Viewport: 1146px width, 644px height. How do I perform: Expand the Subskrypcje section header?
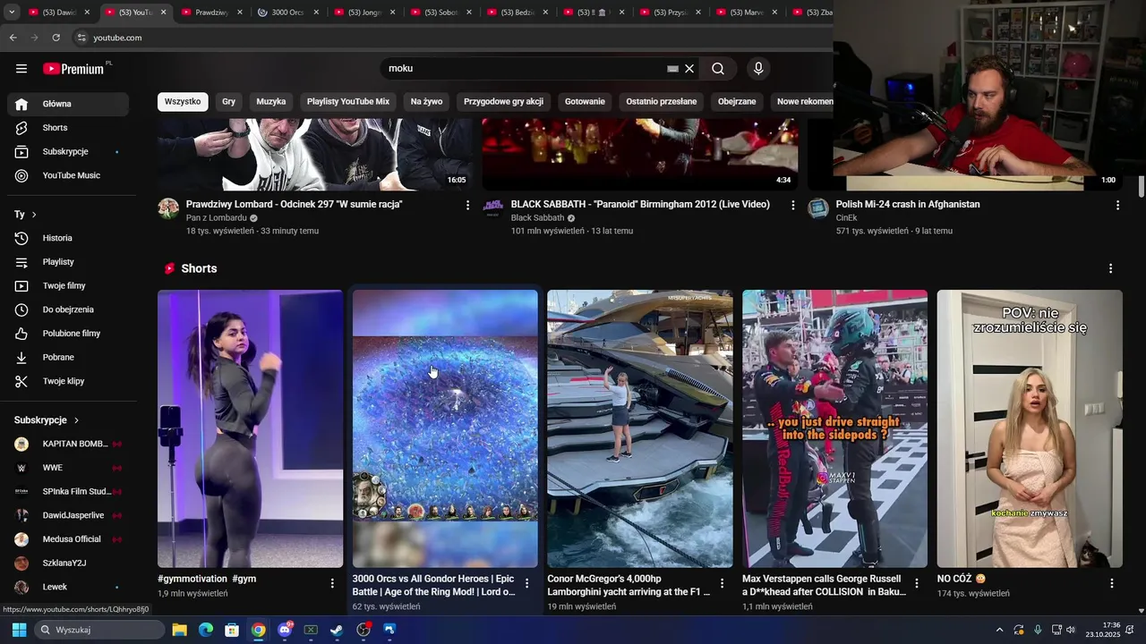[x=47, y=420]
